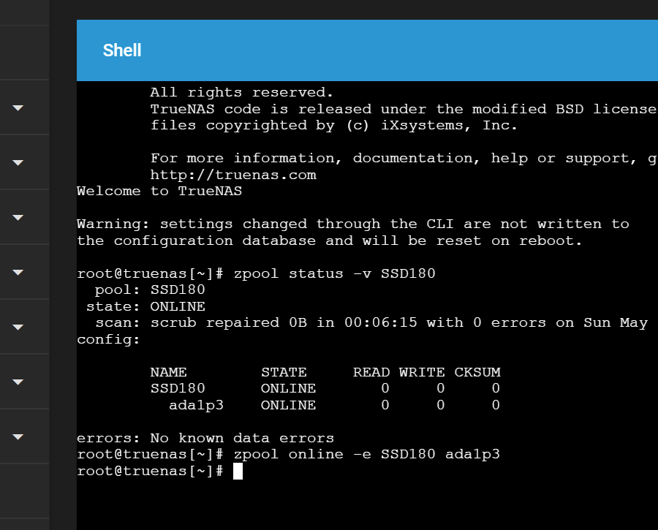Focus the terminal cursor block at the prompt

tap(238, 472)
